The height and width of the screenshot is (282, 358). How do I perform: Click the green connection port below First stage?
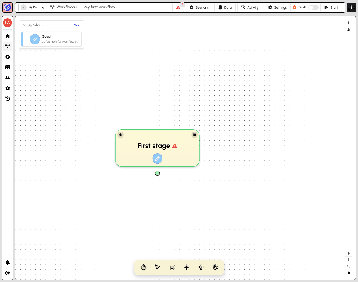tap(157, 173)
